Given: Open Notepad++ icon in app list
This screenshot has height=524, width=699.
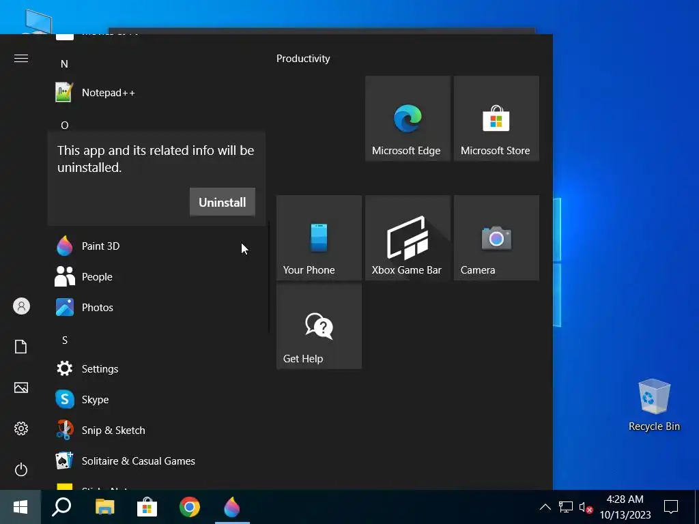Looking at the screenshot, I should tap(64, 93).
